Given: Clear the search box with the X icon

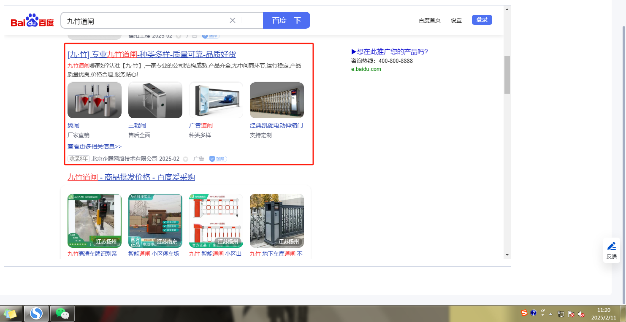Looking at the screenshot, I should click(x=233, y=20).
